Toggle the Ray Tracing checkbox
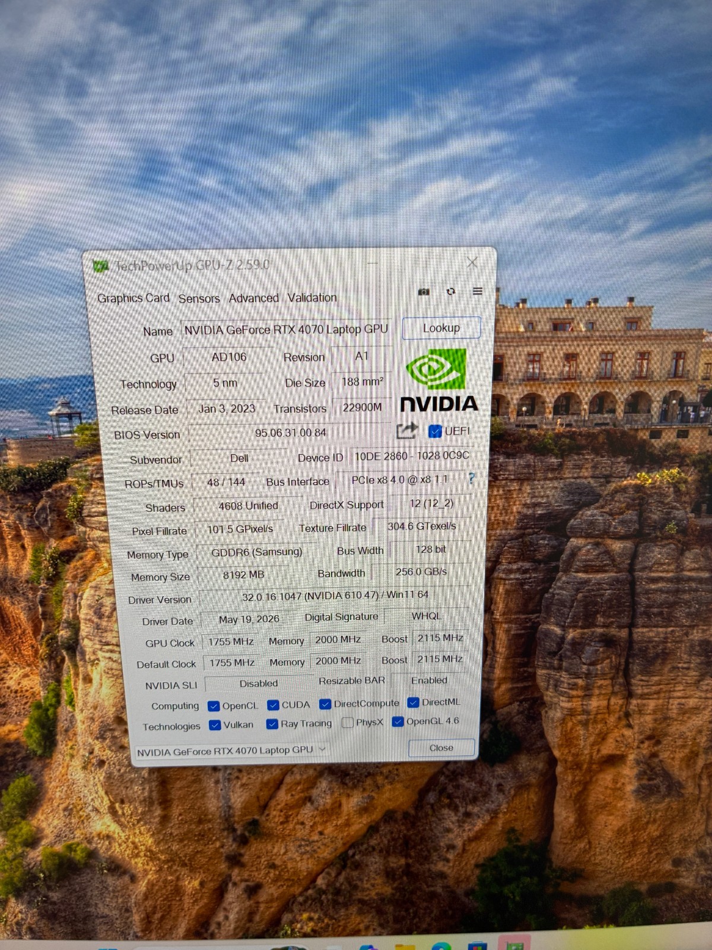Image resolution: width=712 pixels, height=950 pixels. click(x=272, y=724)
